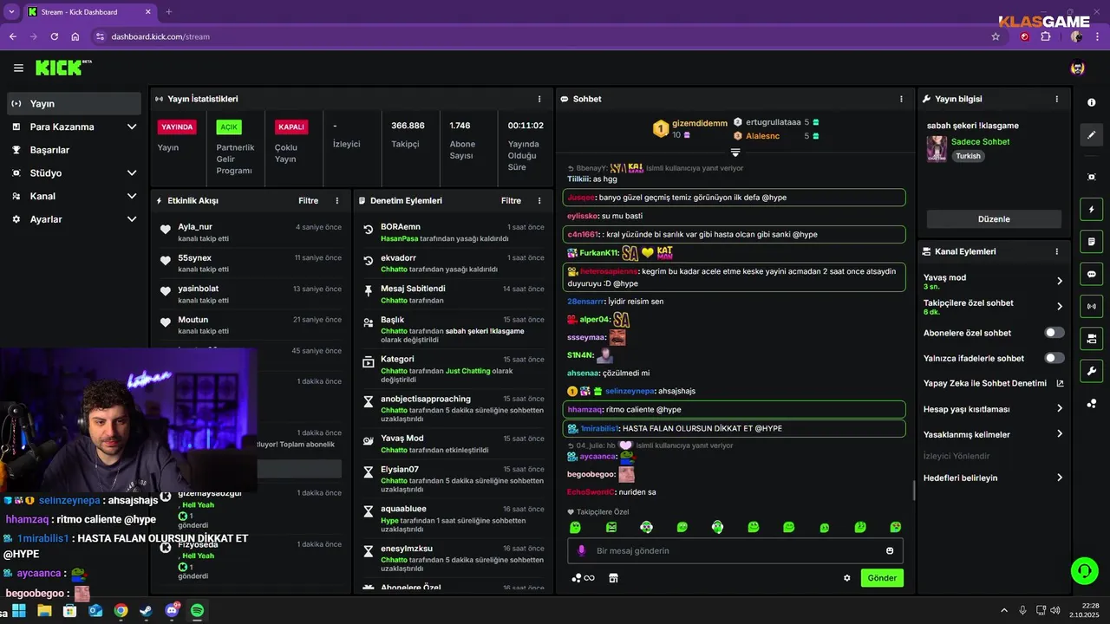The image size is (1110, 624).
Task: Toggle the channel actions widget icon
Action: click(1091, 338)
